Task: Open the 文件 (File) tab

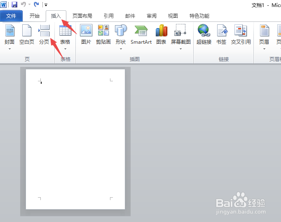Action: (11, 16)
